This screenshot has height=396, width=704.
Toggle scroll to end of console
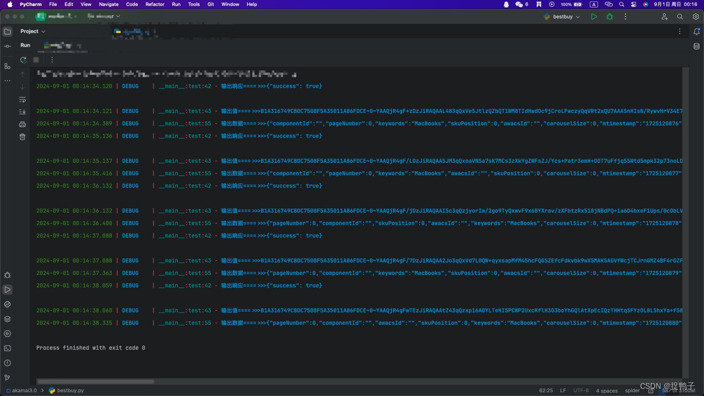click(23, 112)
